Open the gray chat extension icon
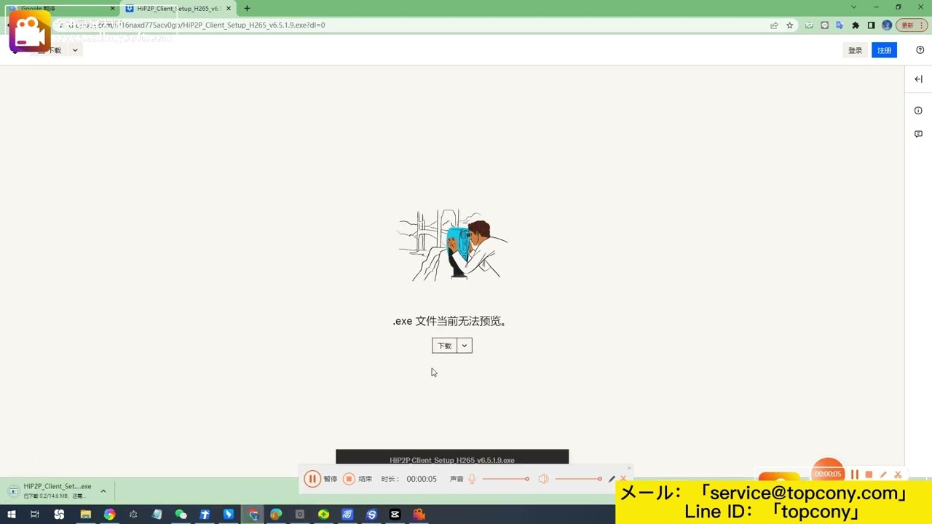932x524 pixels. pyautogui.click(x=824, y=25)
